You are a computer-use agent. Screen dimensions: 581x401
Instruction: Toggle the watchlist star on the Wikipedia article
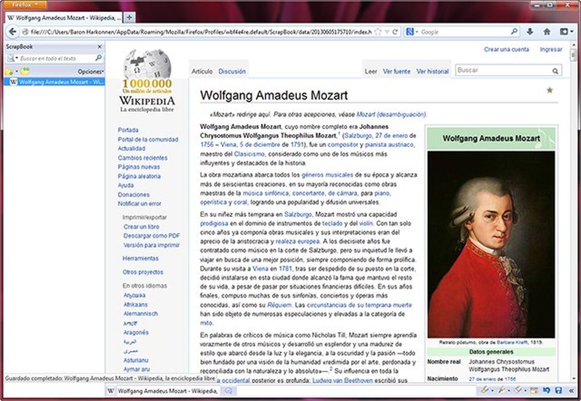pos(550,90)
